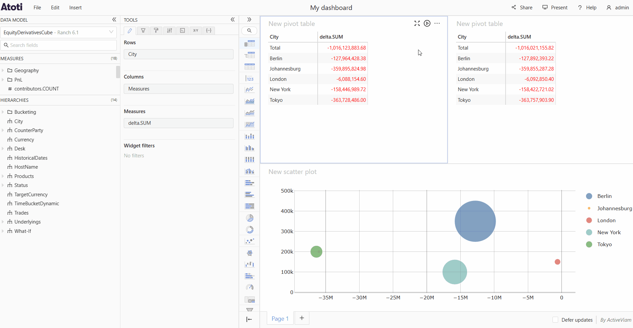This screenshot has height=328, width=633.
Task: Open the Edit menu
Action: [55, 8]
